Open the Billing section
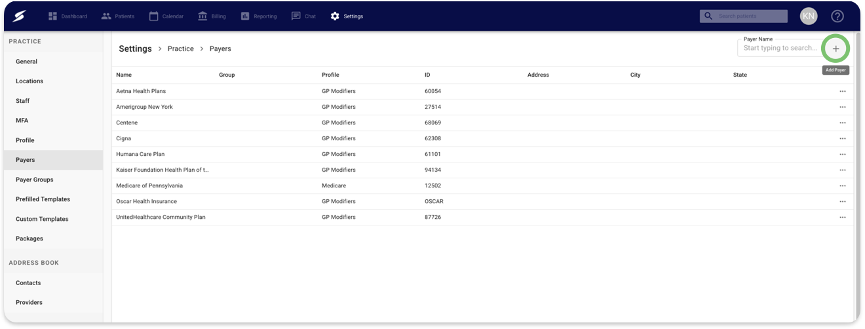The width and height of the screenshot is (865, 329). 212,16
